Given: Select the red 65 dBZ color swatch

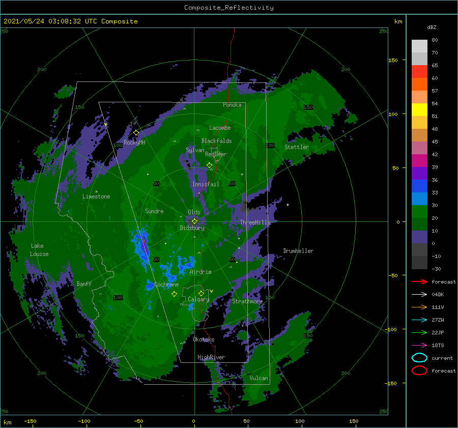Looking at the screenshot, I should point(419,71).
